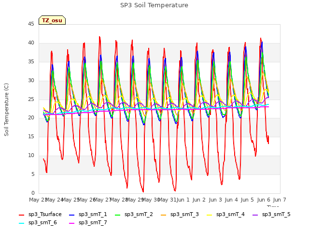
Task: Toggle the sp3_smT_2 legend entry
Action: [x=134, y=214]
